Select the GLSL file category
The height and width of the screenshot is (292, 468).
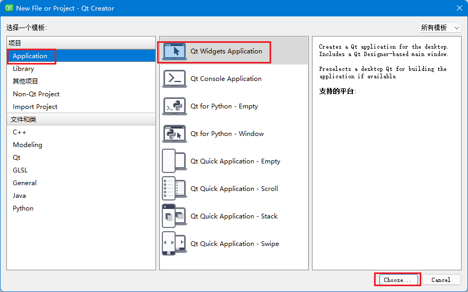click(x=81, y=170)
